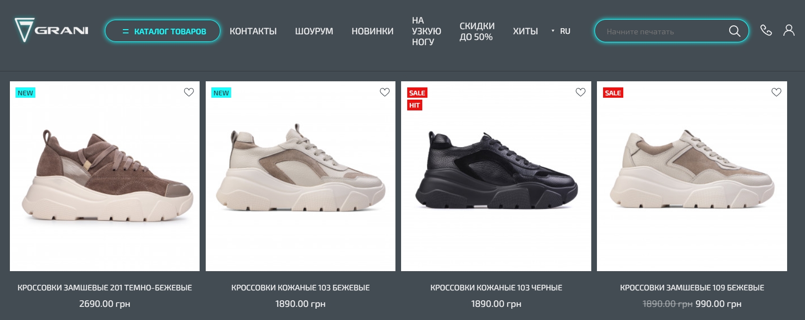Open the black leather 103 sneaker photo

496,176
